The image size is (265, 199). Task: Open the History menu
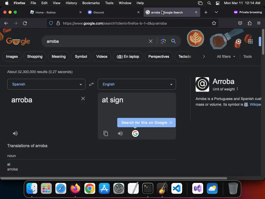coord(71,3)
